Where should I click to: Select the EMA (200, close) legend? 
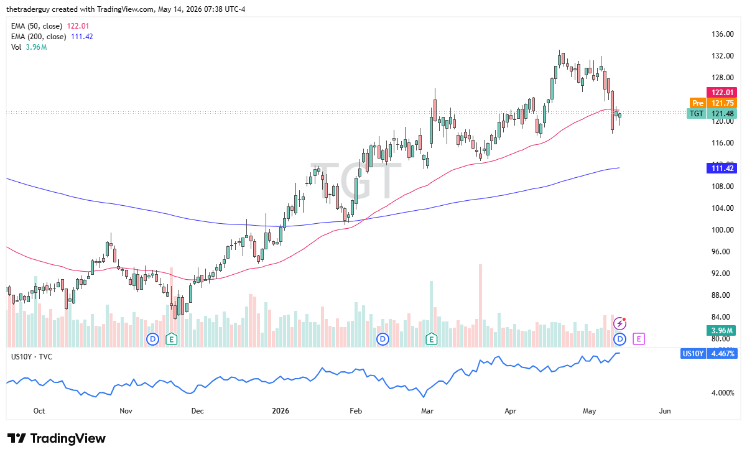click(52, 37)
